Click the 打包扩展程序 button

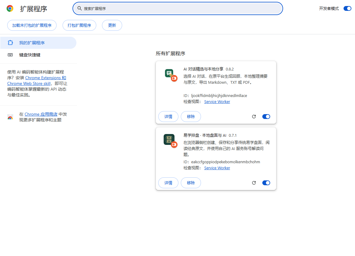(x=79, y=25)
